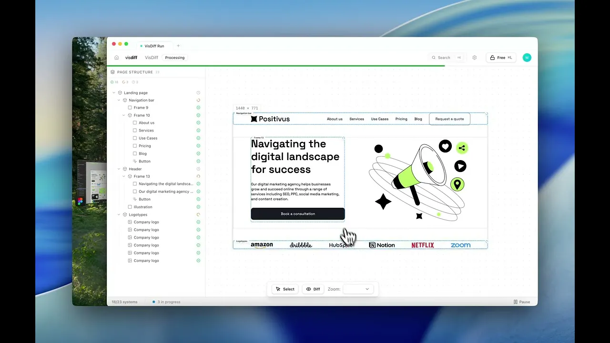Click the clock status icon on Header row
The width and height of the screenshot is (610, 343).
click(198, 169)
